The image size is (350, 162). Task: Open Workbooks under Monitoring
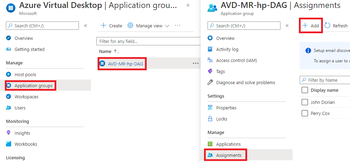26,144
